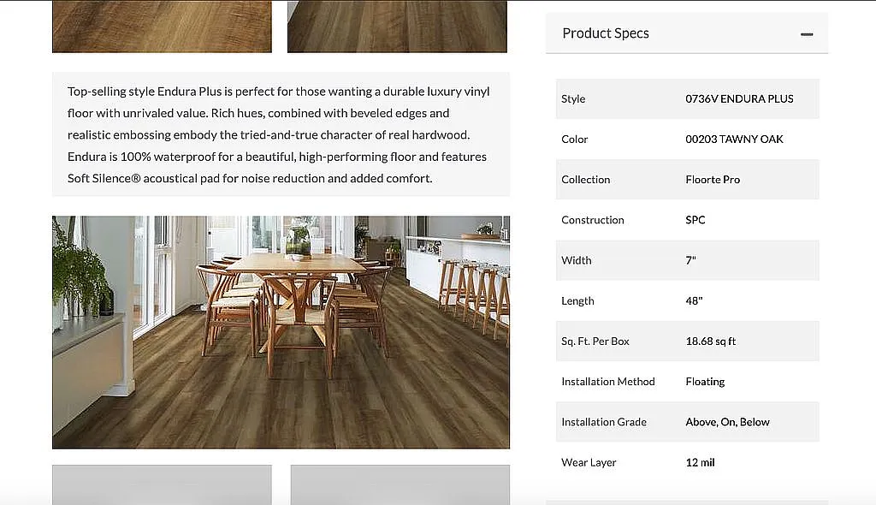Viewport: 876px width, 505px height.
Task: Select the Above, On, Below grade value
Action: 727,422
